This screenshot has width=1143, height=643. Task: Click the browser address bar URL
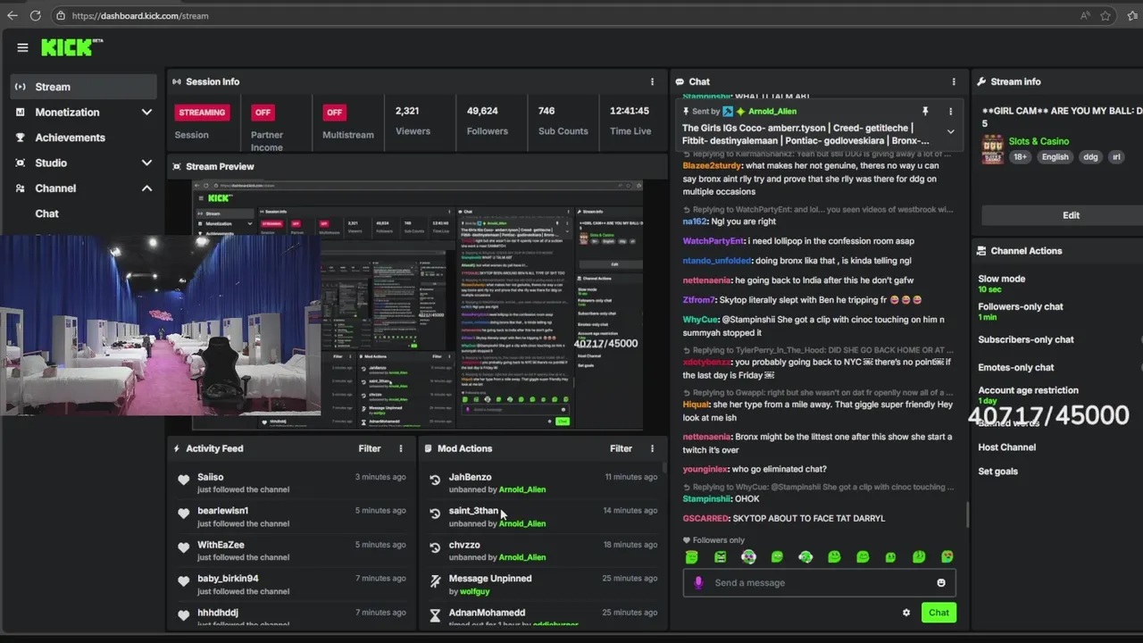point(140,15)
